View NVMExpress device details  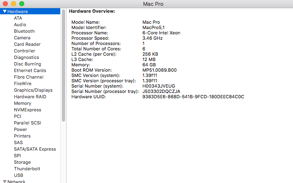[27, 110]
